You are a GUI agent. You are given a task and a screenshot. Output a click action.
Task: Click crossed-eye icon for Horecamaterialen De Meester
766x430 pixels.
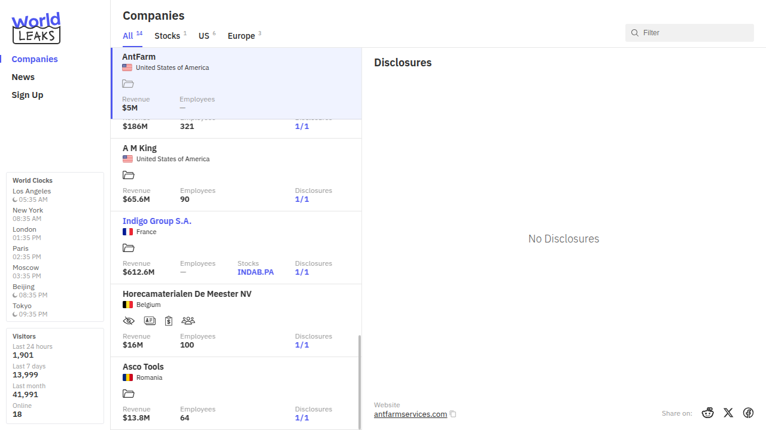click(x=128, y=321)
